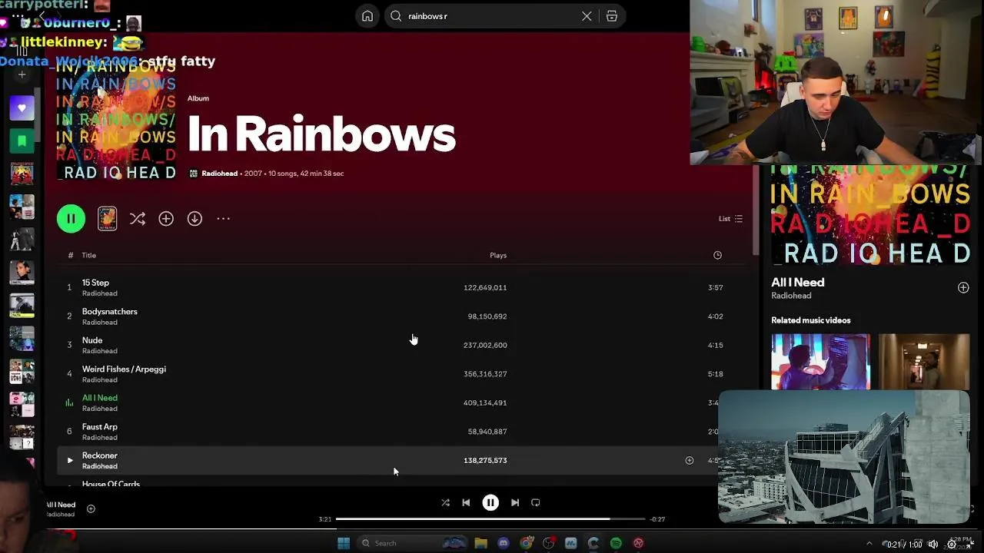Open 'All I Need' title in Now Playing panel
Viewport: 984px width, 553px height.
point(798,283)
